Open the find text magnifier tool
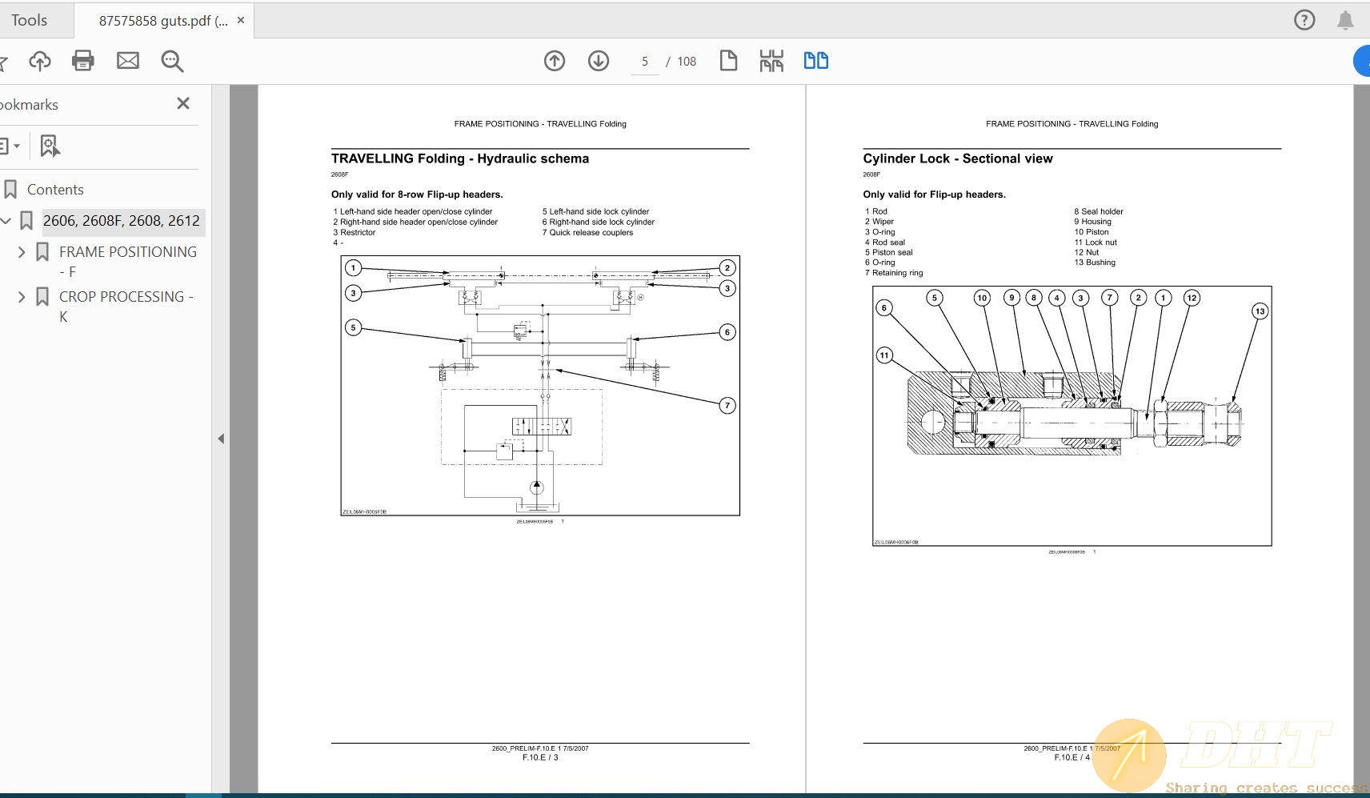 [x=172, y=61]
